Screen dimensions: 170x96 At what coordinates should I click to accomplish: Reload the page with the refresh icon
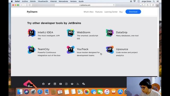114,5
